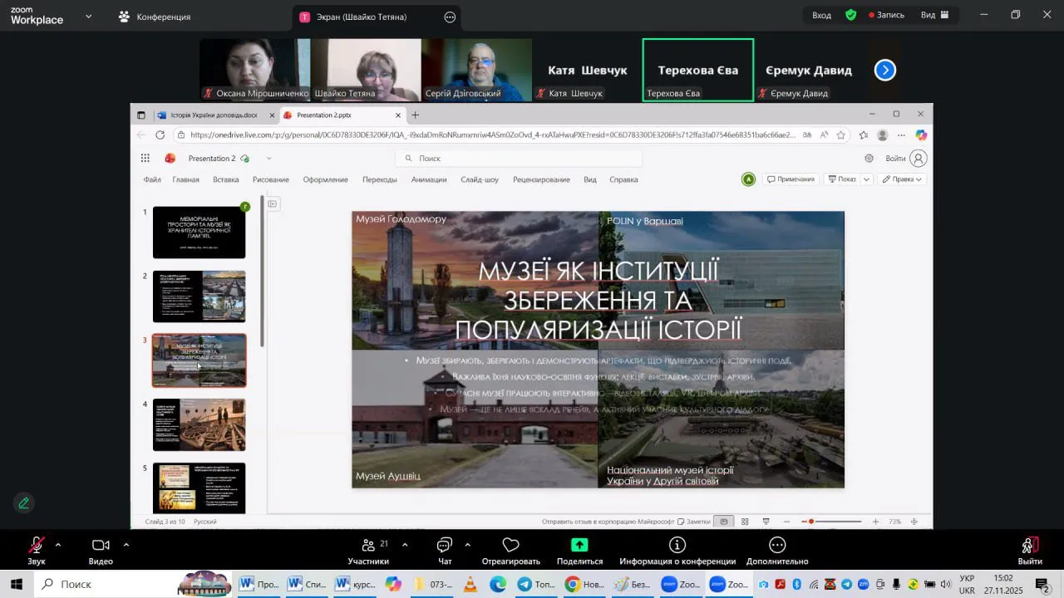The width and height of the screenshot is (1064, 598).
Task: Open the Конференция tab
Action: [155, 17]
